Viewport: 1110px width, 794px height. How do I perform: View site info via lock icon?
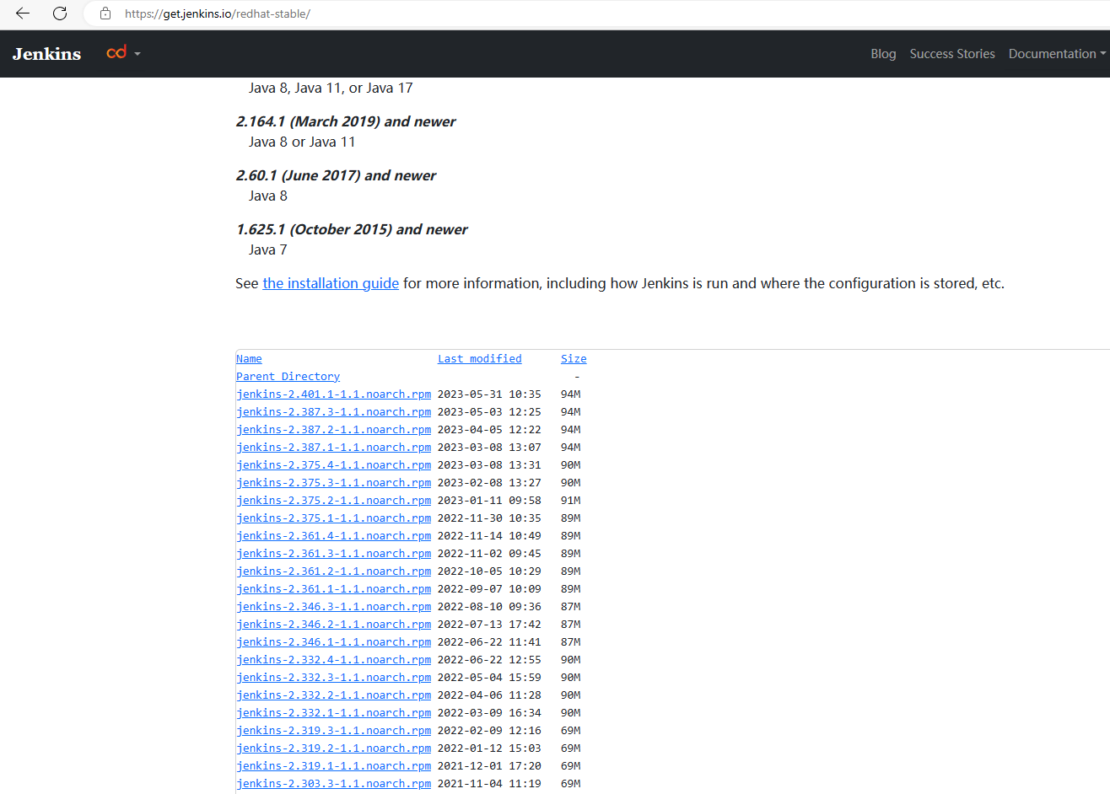[x=105, y=13]
